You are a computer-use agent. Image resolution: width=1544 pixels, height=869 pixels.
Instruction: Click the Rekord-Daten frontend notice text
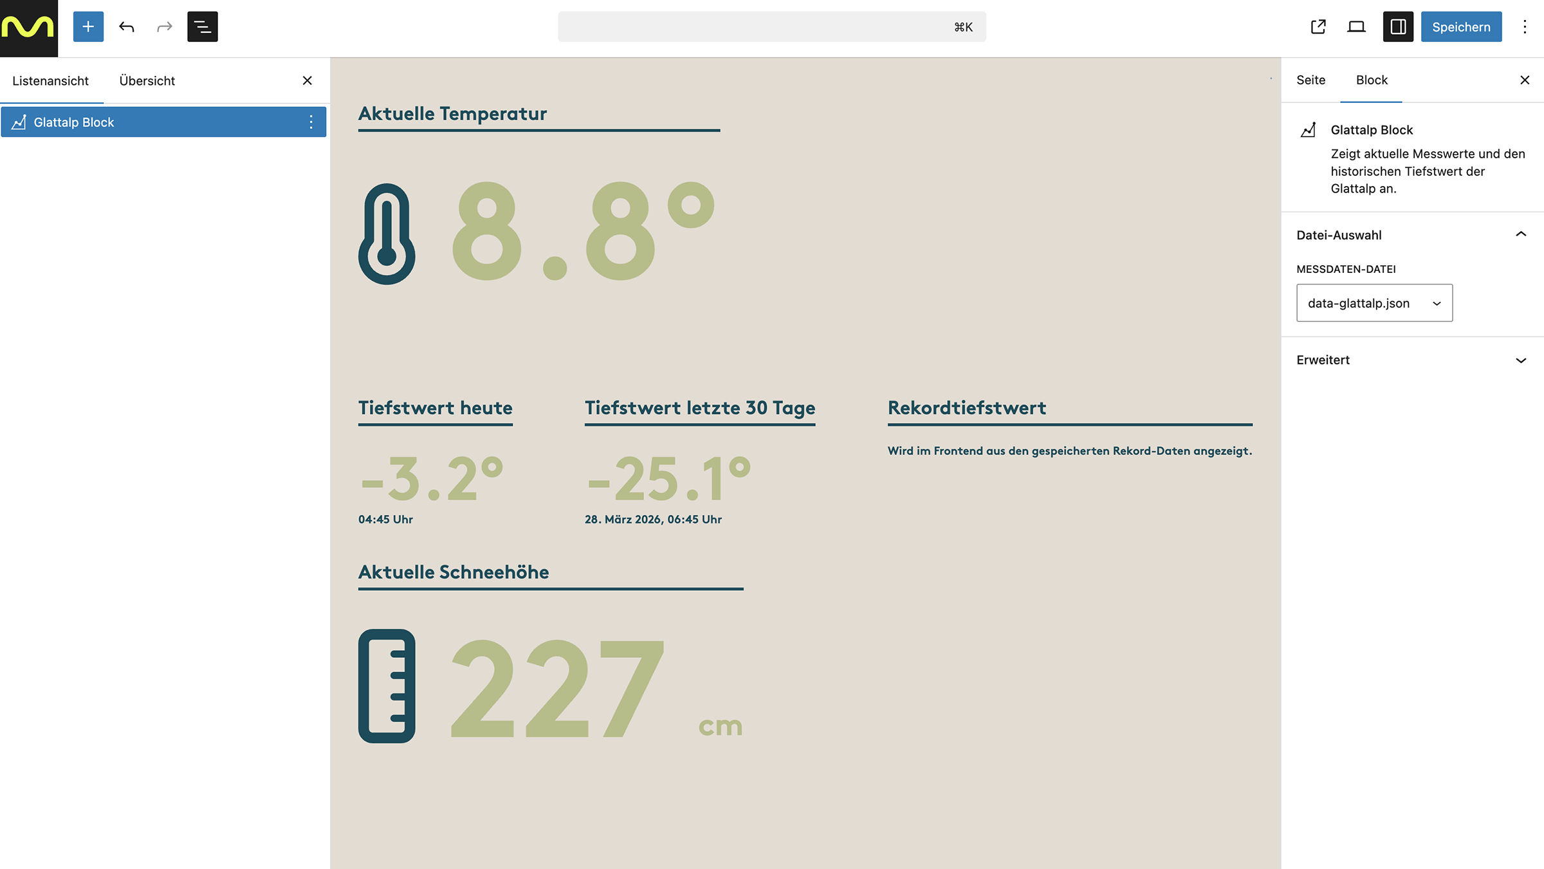click(x=1070, y=451)
